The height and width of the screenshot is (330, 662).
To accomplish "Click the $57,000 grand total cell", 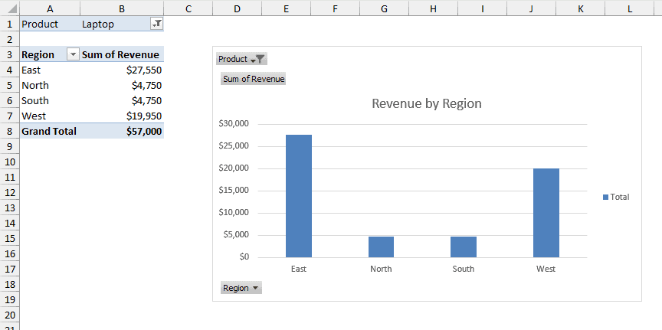I will pyautogui.click(x=122, y=131).
